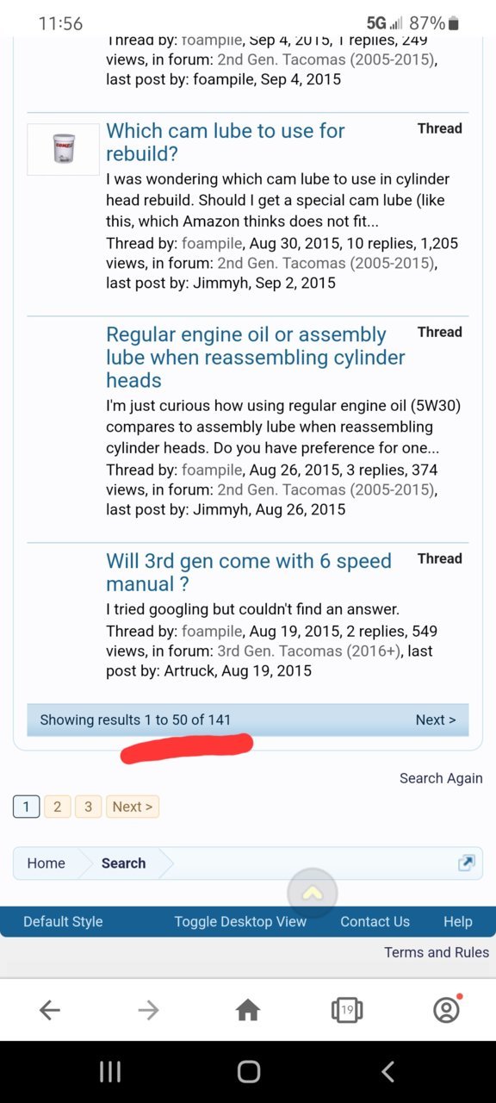Tap the scroll-to-top chevron floating button
The width and height of the screenshot is (496, 1103).
(313, 894)
